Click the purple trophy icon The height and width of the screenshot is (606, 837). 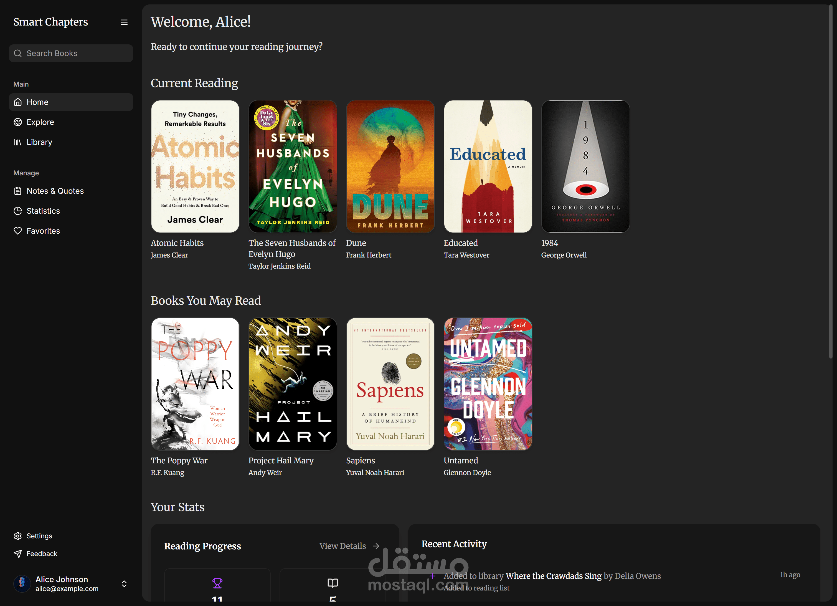pyautogui.click(x=217, y=583)
